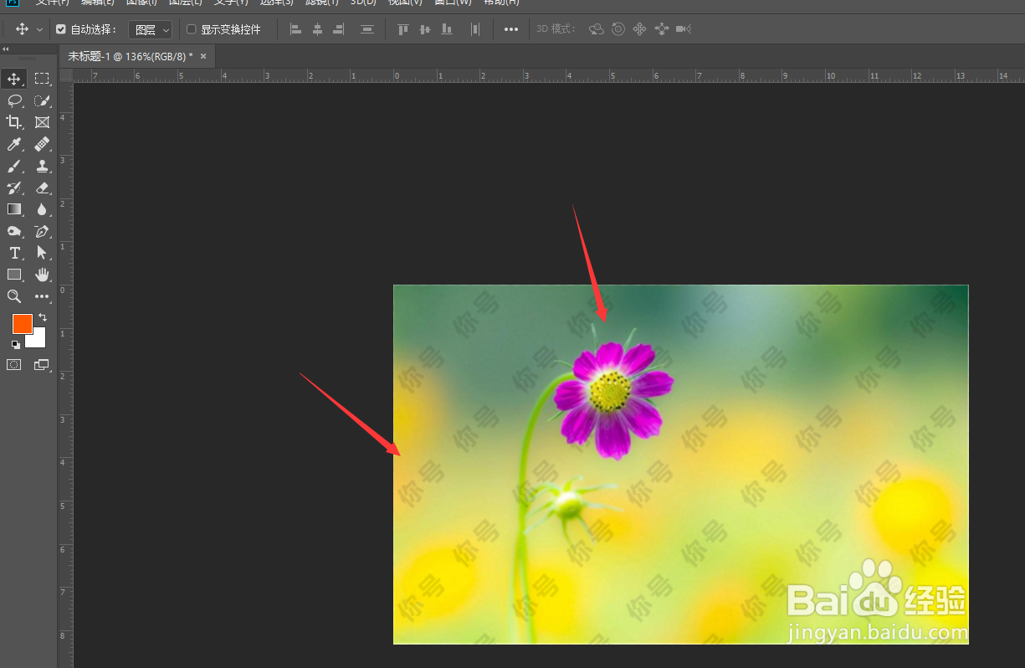Viewport: 1025px width, 668px height.
Task: Open the 图层 auto-select dropdown
Action: coord(150,29)
